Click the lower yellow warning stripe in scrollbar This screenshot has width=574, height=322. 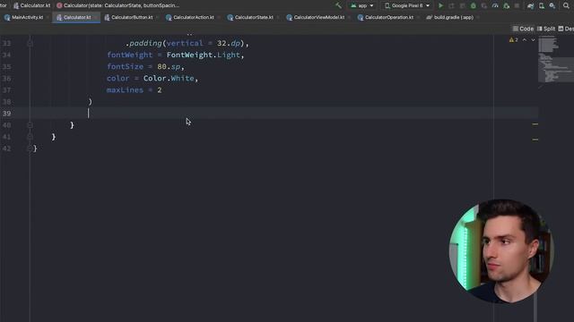pos(535,140)
